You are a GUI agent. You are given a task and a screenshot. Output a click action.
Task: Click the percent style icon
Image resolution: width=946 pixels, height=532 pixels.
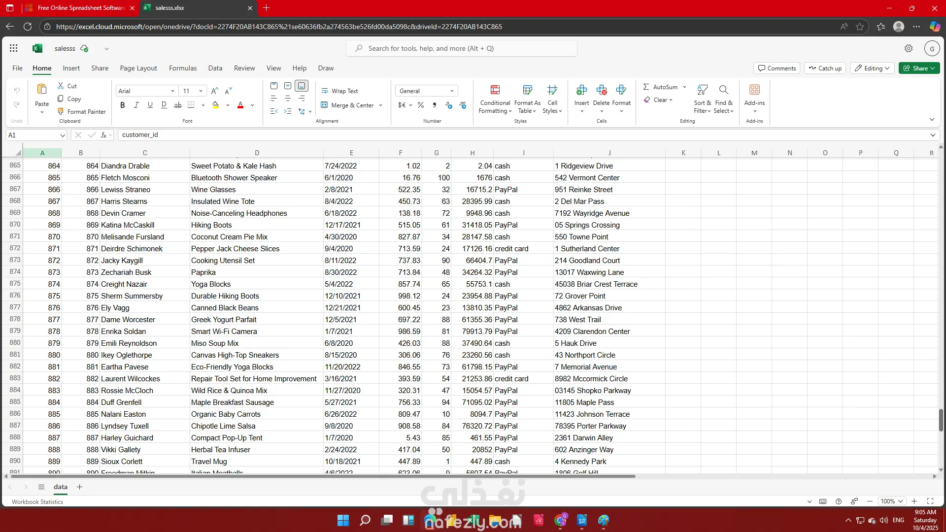click(421, 105)
